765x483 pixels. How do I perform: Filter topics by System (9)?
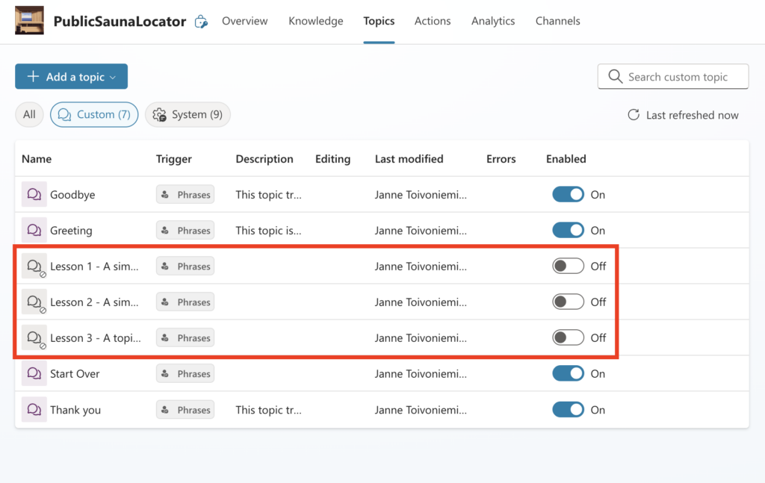(188, 115)
